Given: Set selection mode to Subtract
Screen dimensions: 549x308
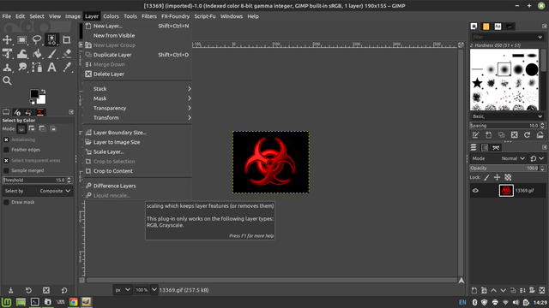Looking at the screenshot, I should (x=43, y=129).
